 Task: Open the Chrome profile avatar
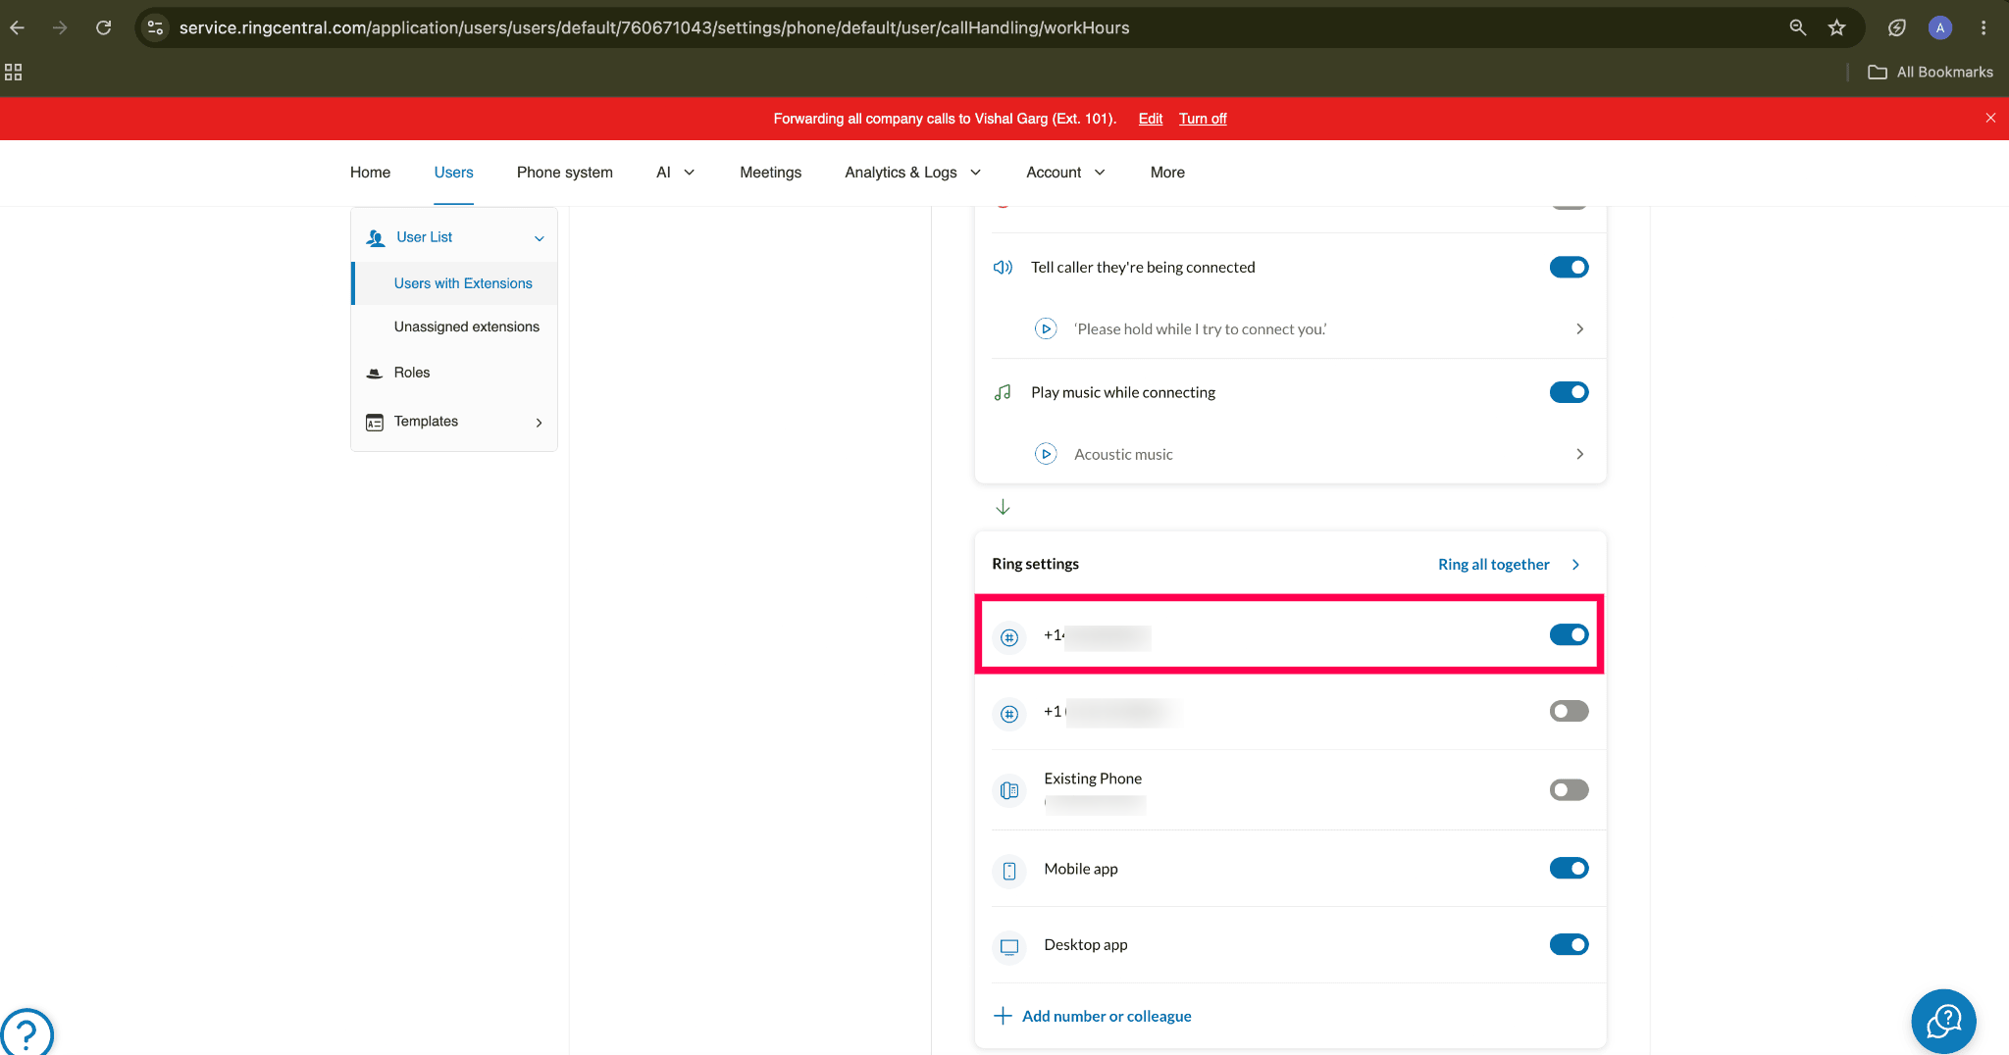point(1939,27)
